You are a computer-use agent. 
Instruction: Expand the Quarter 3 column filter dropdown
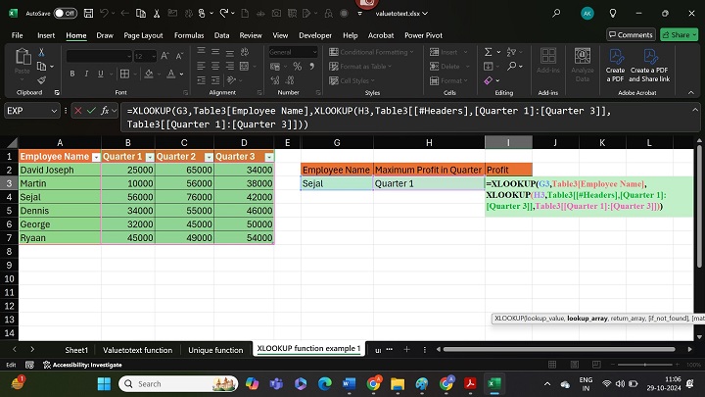point(269,157)
